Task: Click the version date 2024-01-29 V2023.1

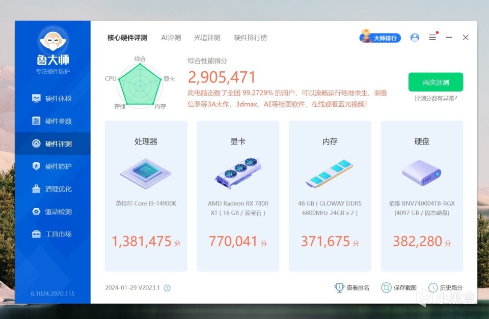Action: click(132, 288)
